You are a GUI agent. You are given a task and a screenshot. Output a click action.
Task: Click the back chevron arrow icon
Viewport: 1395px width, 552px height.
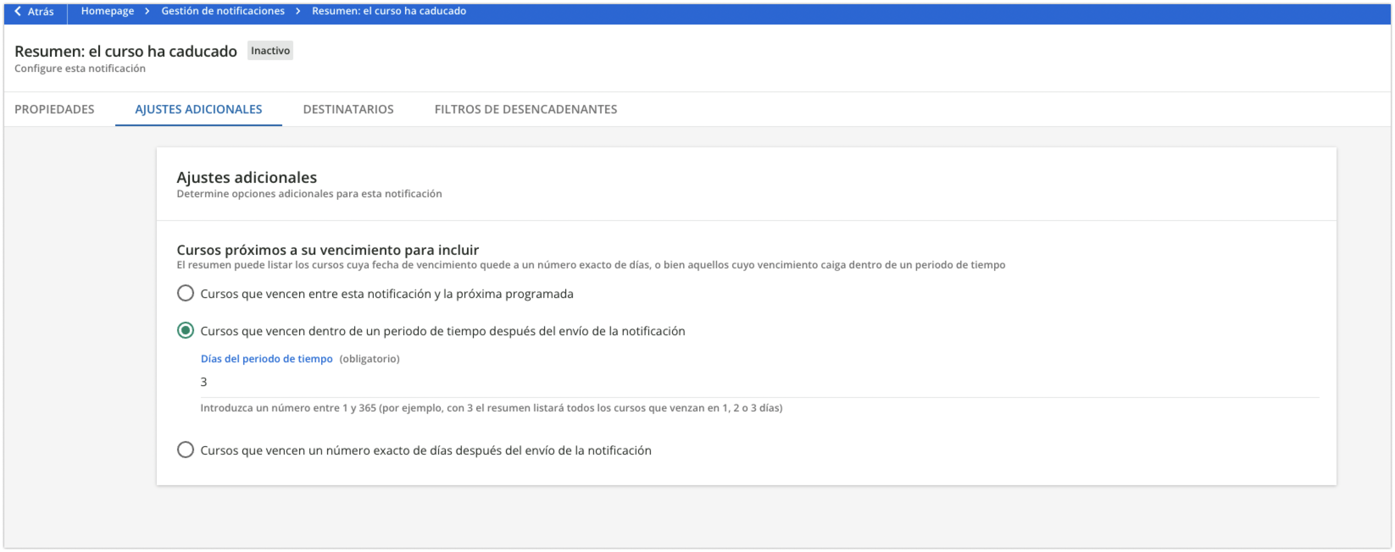click(18, 11)
